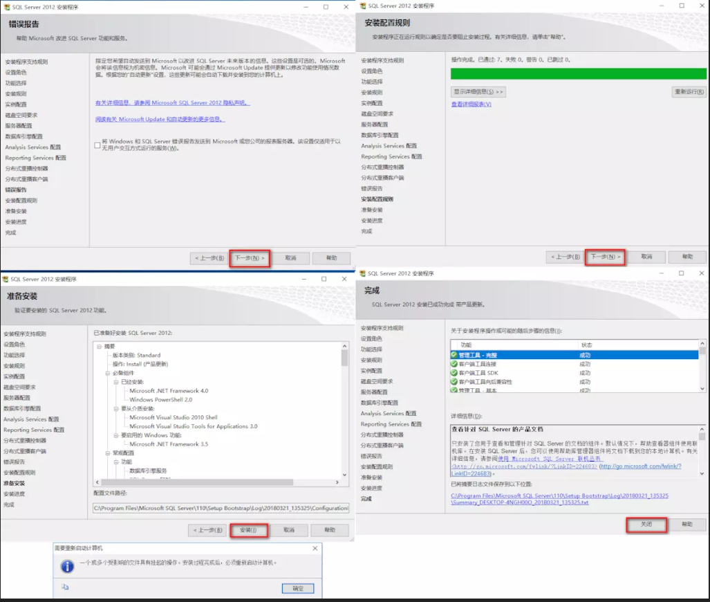
Task: Collapse the 必备组件 tree node
Action: click(108, 373)
